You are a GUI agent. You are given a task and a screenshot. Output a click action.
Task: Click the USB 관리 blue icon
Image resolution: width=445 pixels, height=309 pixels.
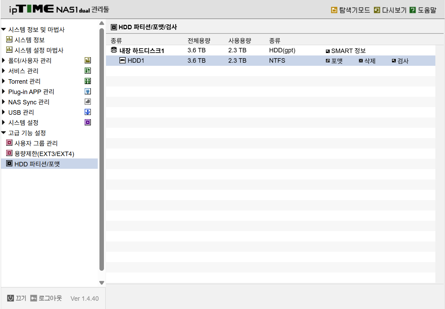pos(88,112)
